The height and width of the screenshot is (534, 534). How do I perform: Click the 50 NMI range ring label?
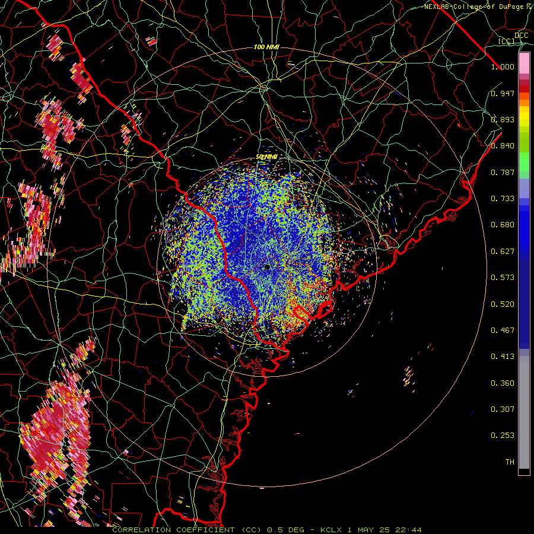point(266,157)
